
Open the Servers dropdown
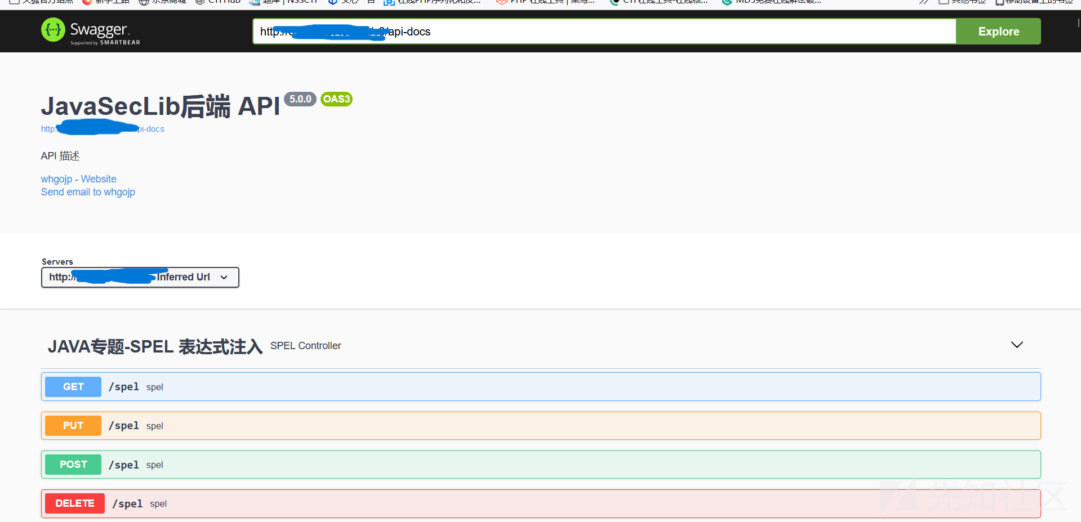point(140,277)
